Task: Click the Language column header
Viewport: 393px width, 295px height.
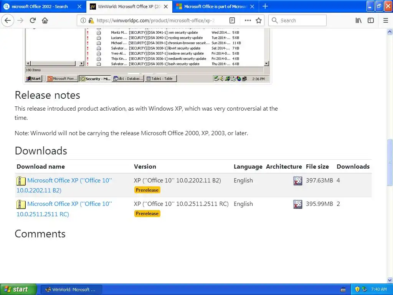Action: [x=248, y=167]
